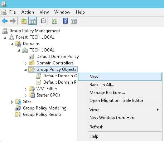The image size is (164, 142).
Task: Choose New Window from Here
Action: pos(120,118)
